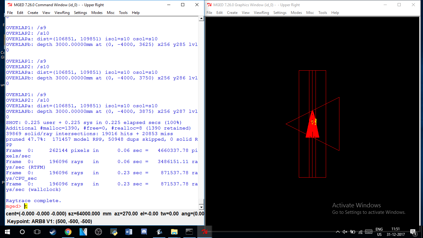Open File menu in Graphics Window
The image size is (423, 238).
coord(209,13)
